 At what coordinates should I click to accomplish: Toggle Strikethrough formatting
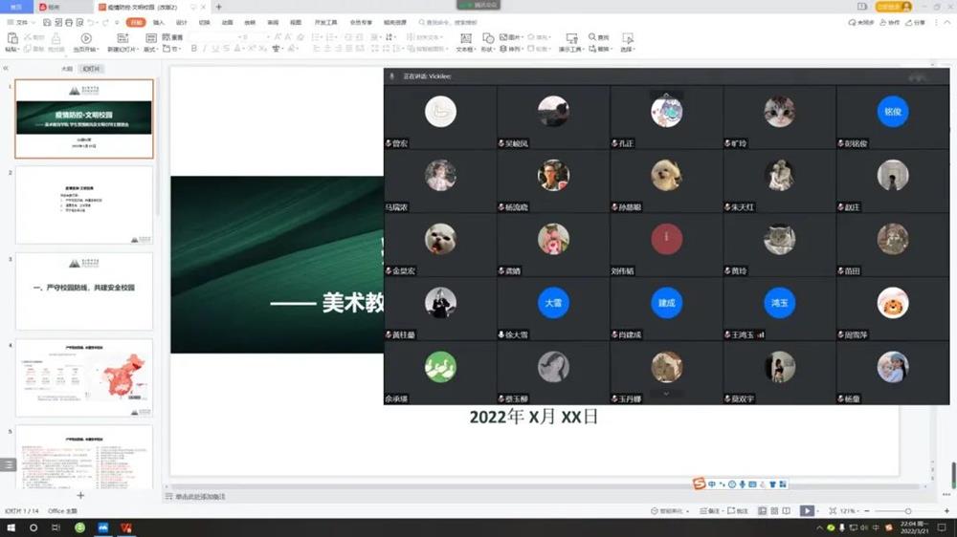pyautogui.click(x=226, y=49)
